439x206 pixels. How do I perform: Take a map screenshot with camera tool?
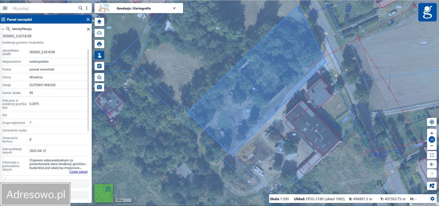tap(99, 87)
